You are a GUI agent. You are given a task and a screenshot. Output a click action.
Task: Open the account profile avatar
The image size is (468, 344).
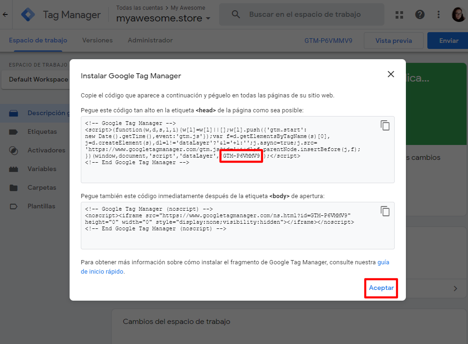[459, 14]
